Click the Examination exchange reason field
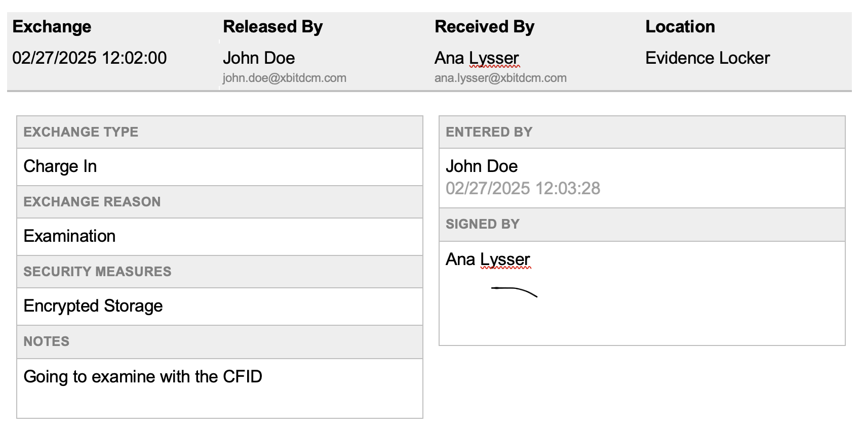The height and width of the screenshot is (435, 862). pyautogui.click(x=220, y=237)
